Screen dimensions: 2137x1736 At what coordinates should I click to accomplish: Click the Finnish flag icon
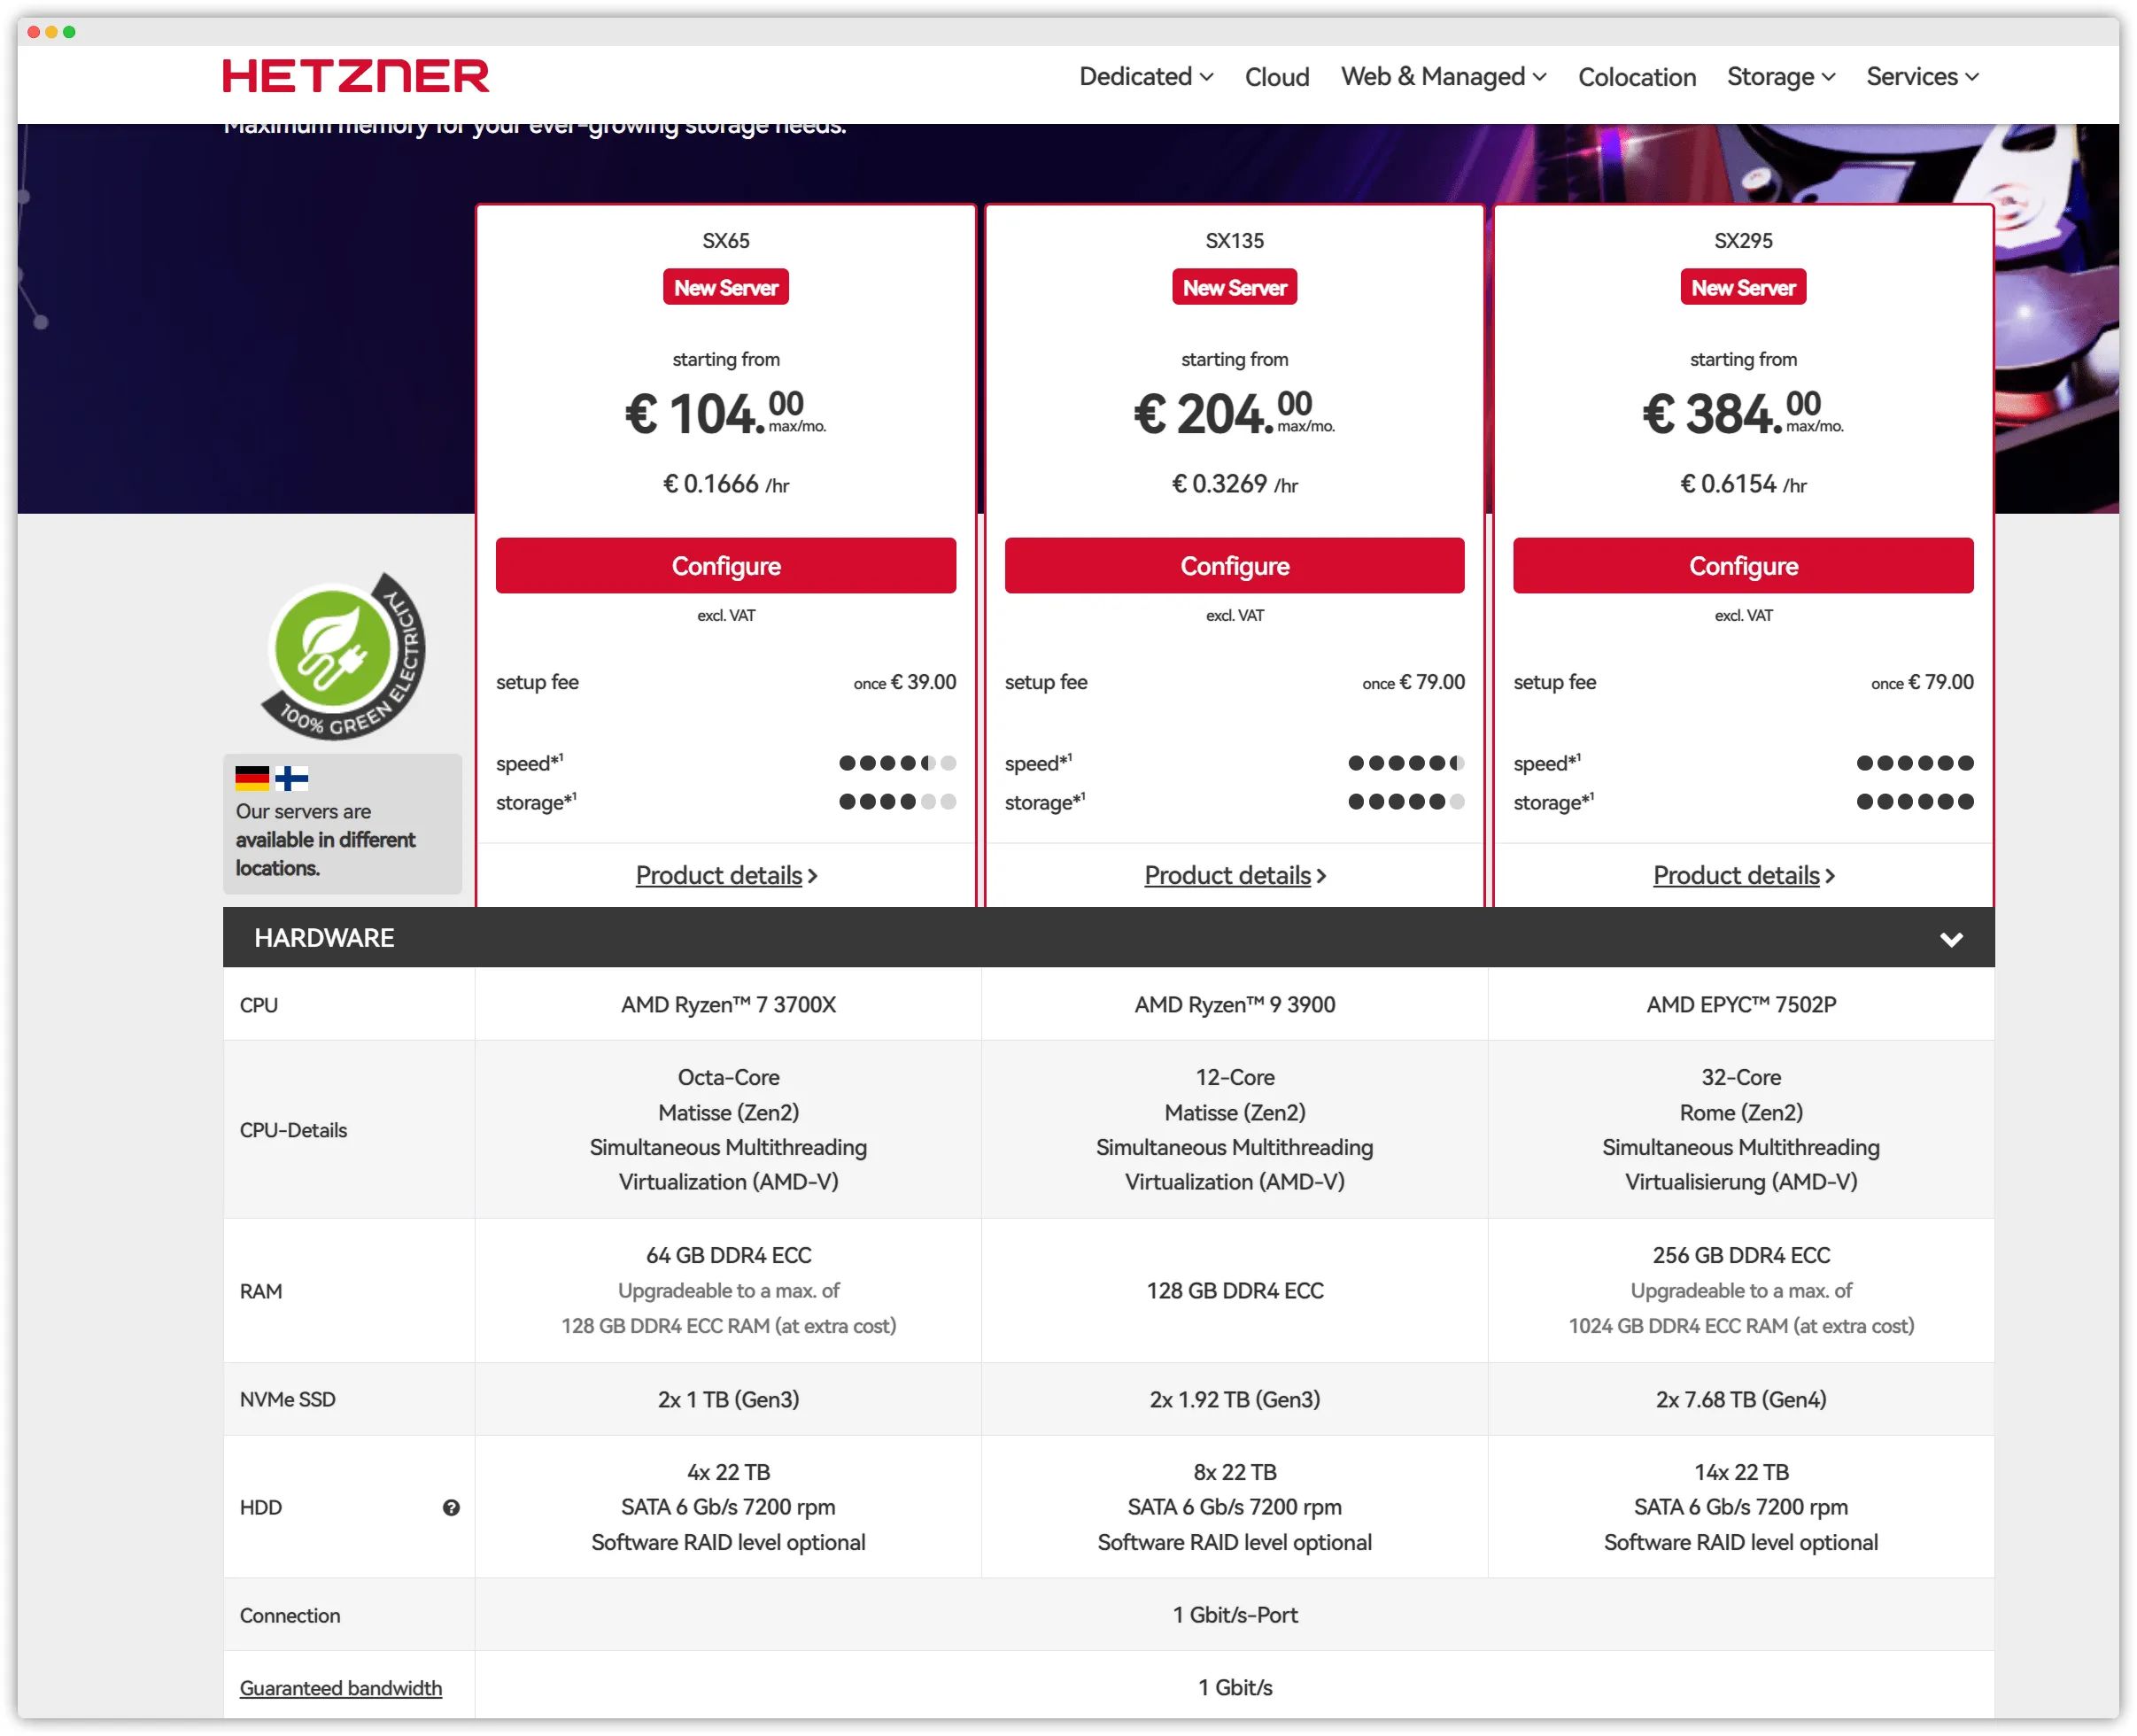[x=291, y=777]
